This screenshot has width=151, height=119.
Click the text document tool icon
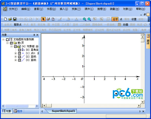[53, 19]
